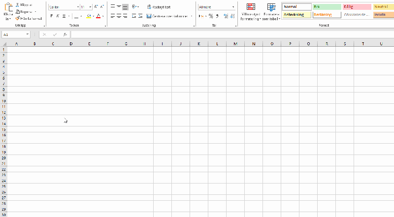394x217 pixels.
Task: Open the Centrera över kolumner dropdown arrow
Action: [x=192, y=16]
